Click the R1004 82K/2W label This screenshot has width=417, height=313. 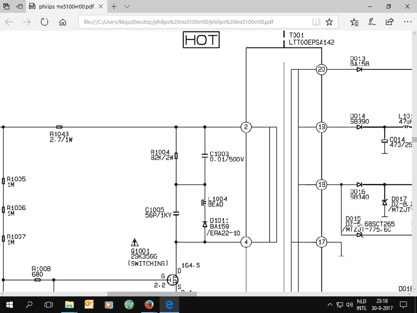pyautogui.click(x=162, y=155)
